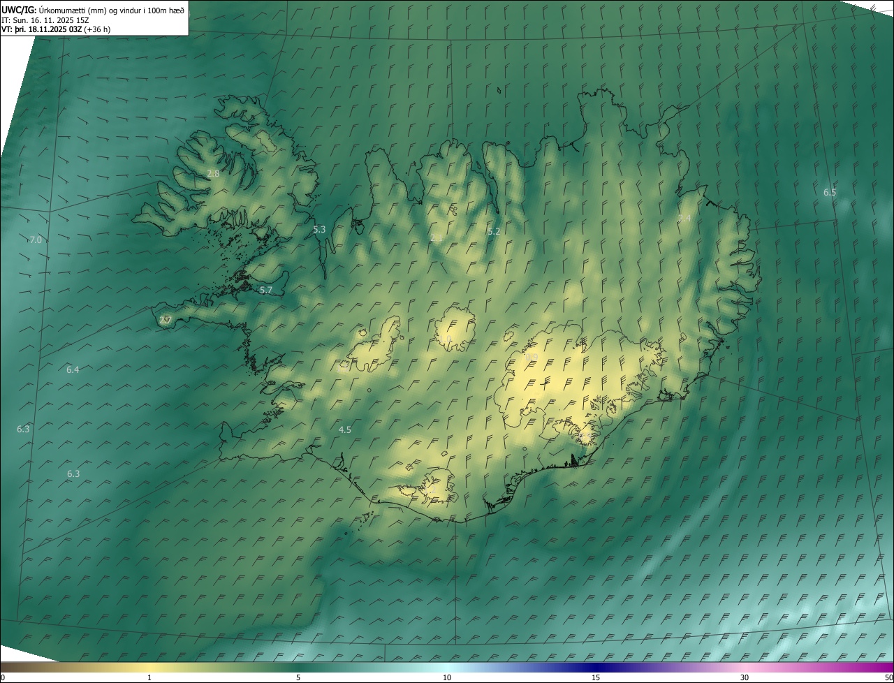Click the 'VT: þri. 18.11.2025 03Z (+36 h)' line
The width and height of the screenshot is (894, 683).
55,29
